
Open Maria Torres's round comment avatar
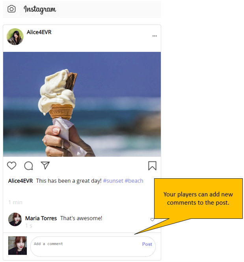pyautogui.click(x=15, y=220)
